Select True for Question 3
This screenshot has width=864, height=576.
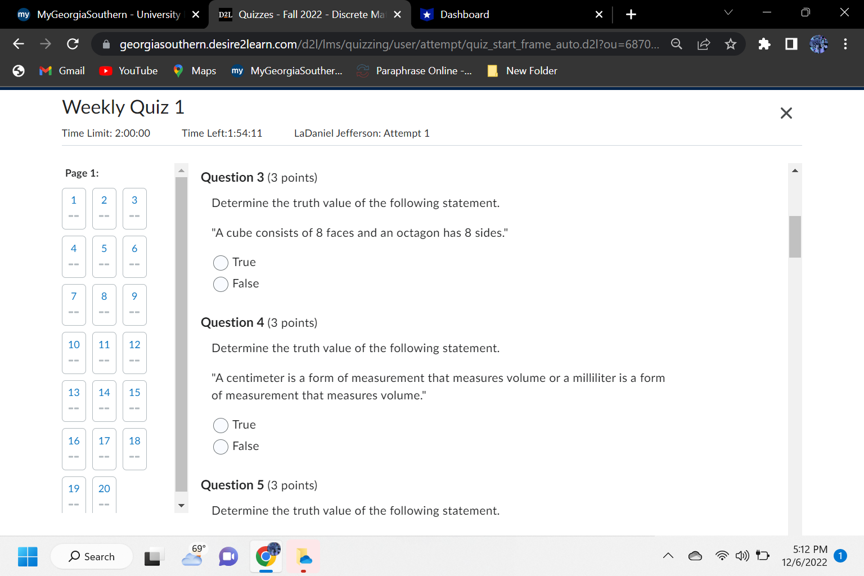220,263
